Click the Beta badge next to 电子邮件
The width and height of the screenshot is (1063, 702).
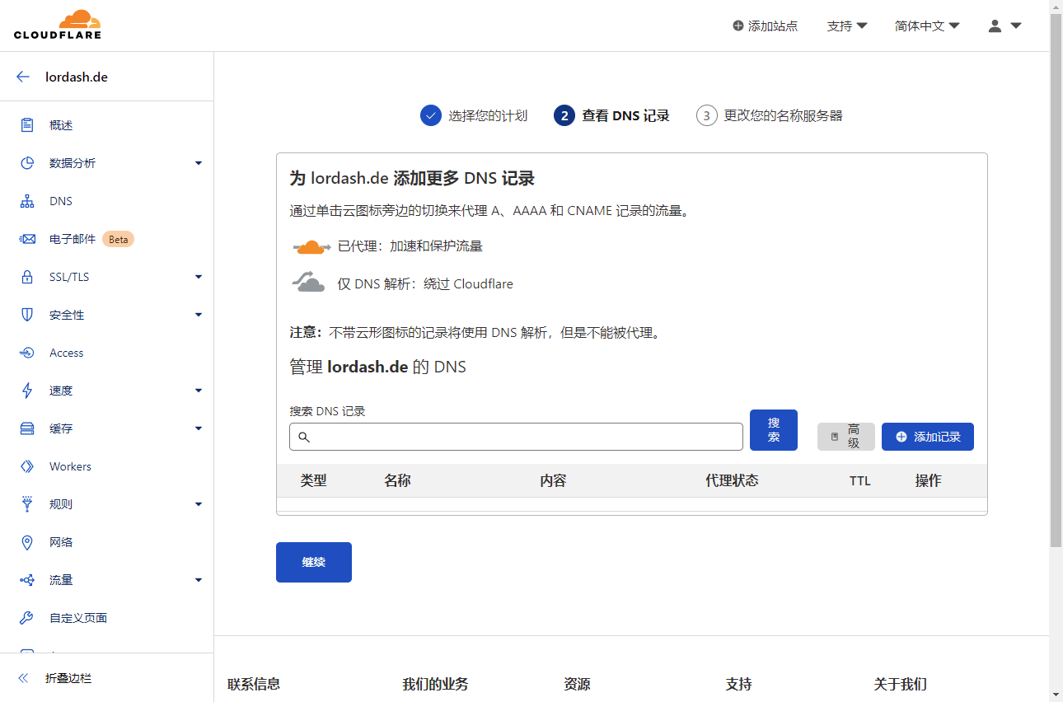pos(119,239)
